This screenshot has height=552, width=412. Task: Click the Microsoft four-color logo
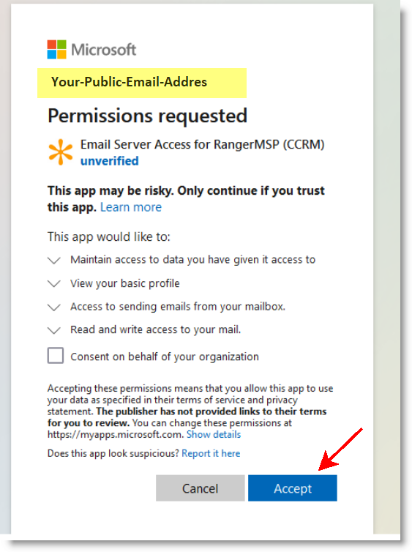pos(56,49)
